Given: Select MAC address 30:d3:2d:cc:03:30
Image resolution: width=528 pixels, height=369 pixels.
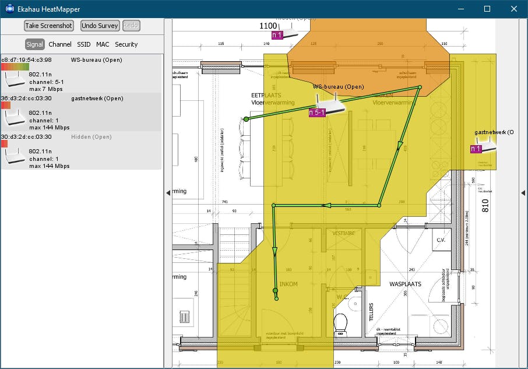Looking at the screenshot, I should click(x=27, y=136).
